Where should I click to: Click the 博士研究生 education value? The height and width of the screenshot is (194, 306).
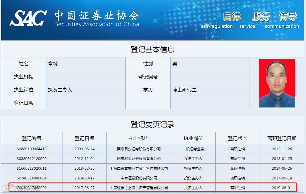[x=184, y=90]
